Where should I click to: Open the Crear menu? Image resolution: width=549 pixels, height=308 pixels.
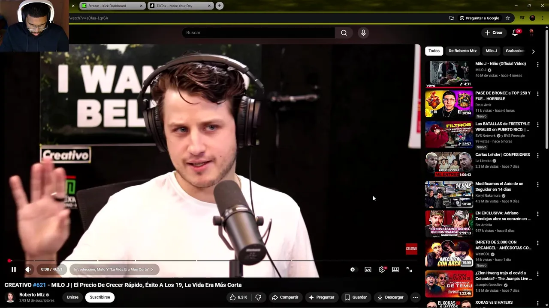493,33
